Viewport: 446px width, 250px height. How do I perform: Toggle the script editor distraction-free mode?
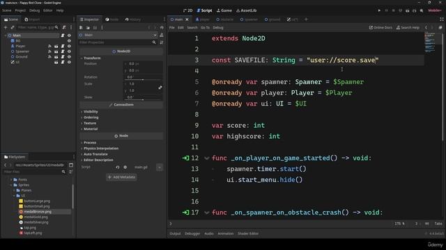click(x=441, y=19)
